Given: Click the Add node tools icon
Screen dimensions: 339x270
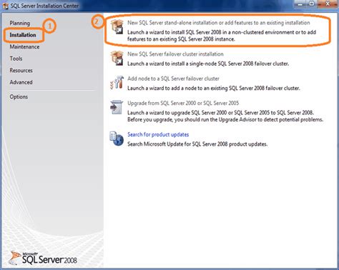Looking at the screenshot, I should (117, 83).
